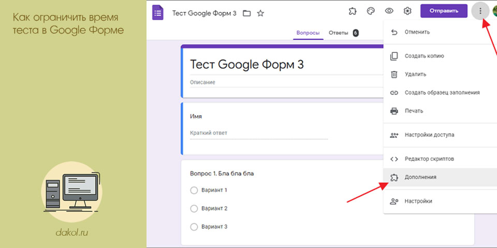Choose Отменить in the menu
Viewport: 497px width, 248px height.
click(440, 32)
